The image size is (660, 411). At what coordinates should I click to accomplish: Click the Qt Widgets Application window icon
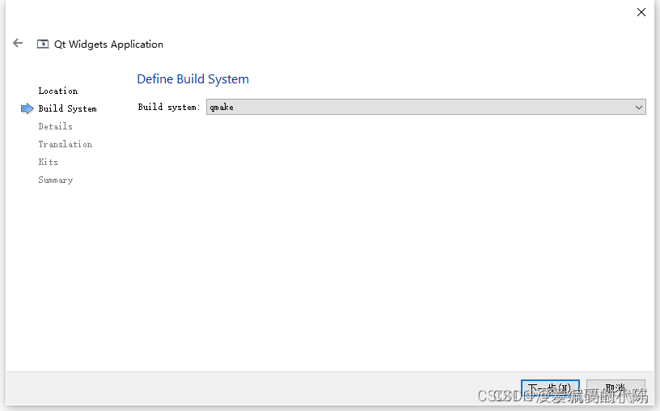[x=43, y=44]
